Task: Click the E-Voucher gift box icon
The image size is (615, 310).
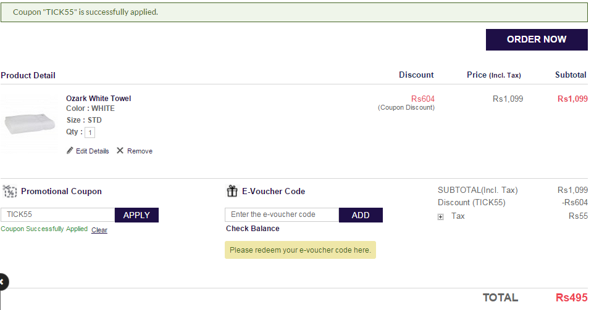Action: point(232,190)
